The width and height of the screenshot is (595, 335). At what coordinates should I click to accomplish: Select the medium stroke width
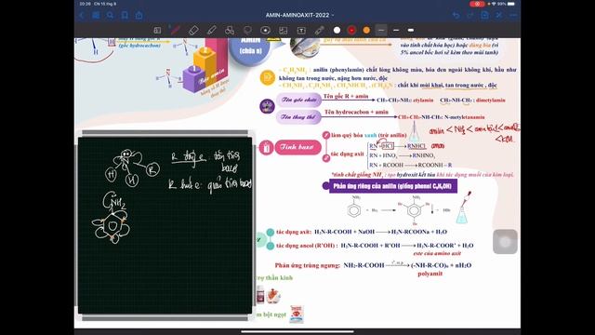pyautogui.click(x=396, y=30)
